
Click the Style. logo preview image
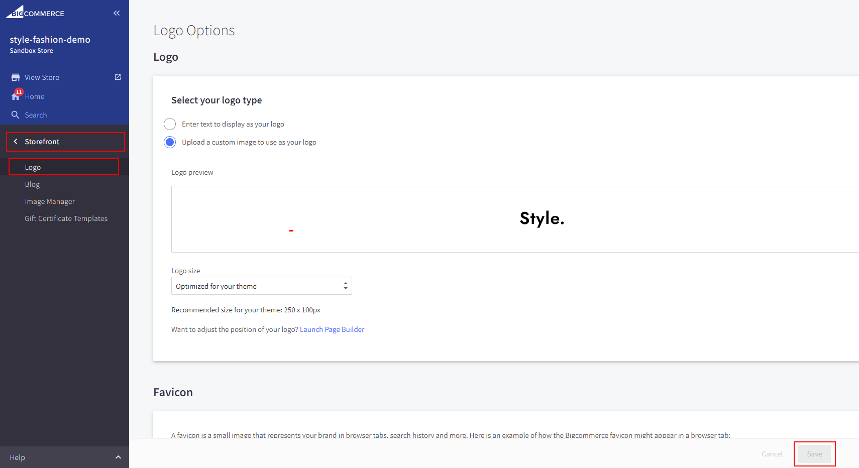pyautogui.click(x=542, y=219)
